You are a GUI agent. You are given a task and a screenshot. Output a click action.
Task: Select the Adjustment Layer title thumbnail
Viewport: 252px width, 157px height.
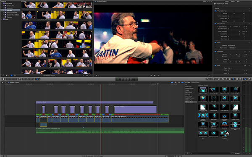coord(203,90)
